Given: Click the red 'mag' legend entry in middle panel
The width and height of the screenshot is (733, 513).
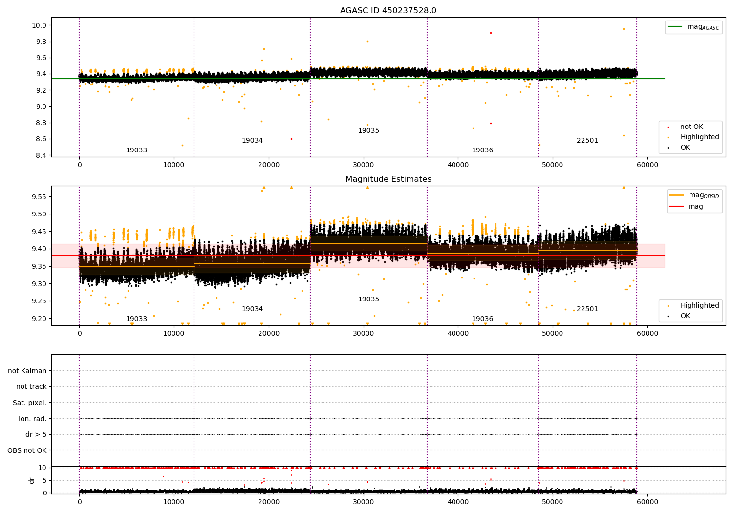Looking at the screenshot, I should point(686,207).
